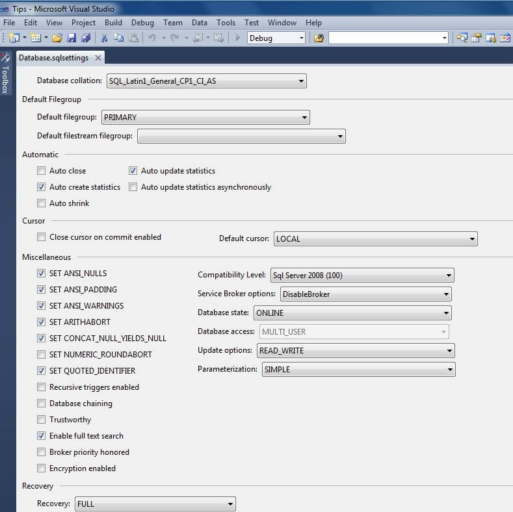This screenshot has width=513, height=512.
Task: Click the Add New Item toolbar icon
Action: [x=36, y=38]
